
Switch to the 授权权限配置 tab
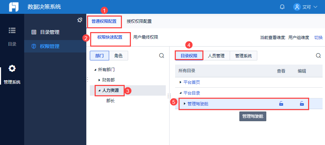pos(139,21)
